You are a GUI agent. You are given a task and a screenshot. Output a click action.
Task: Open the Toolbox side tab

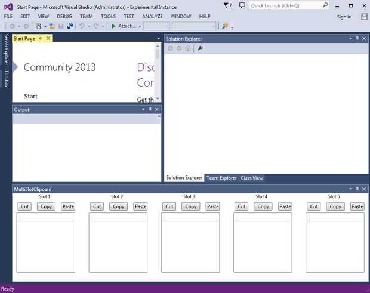tap(7, 79)
